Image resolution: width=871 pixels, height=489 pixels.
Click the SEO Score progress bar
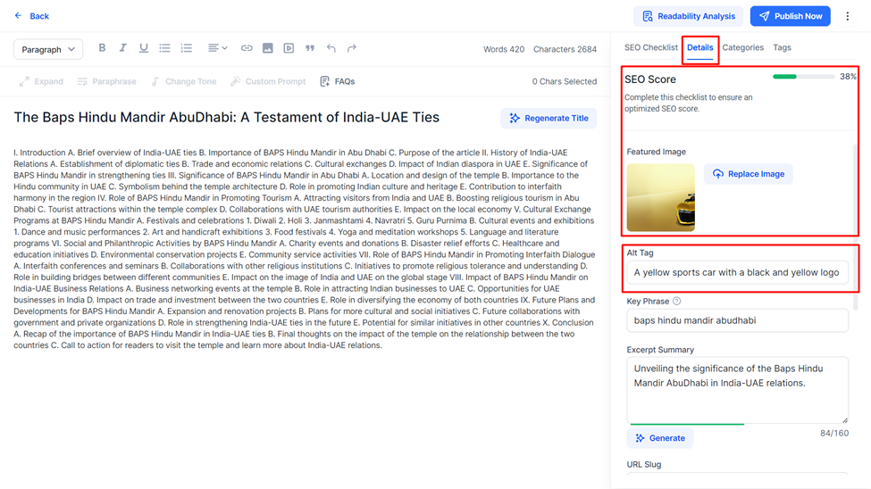(803, 77)
